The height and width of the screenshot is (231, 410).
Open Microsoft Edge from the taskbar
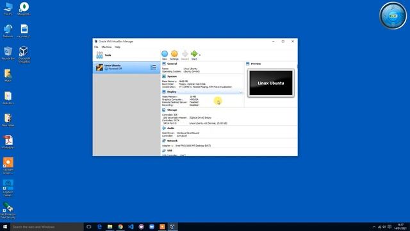[99, 227]
